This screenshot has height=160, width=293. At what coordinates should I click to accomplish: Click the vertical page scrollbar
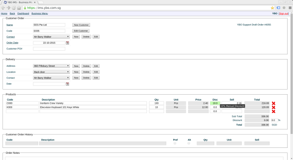click(291, 73)
